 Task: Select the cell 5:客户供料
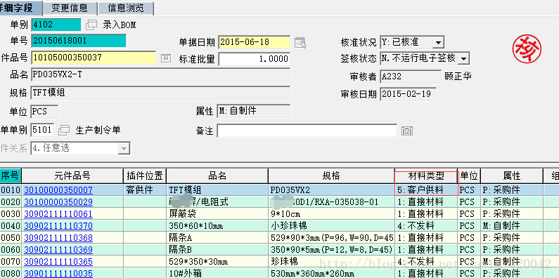[x=426, y=190]
